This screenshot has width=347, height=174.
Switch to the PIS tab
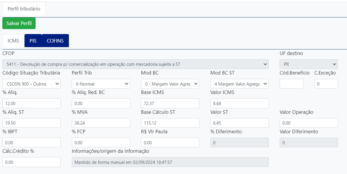coord(33,41)
